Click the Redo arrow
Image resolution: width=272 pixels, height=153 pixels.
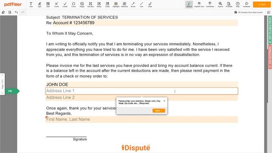pyautogui.click(x=23, y=12)
